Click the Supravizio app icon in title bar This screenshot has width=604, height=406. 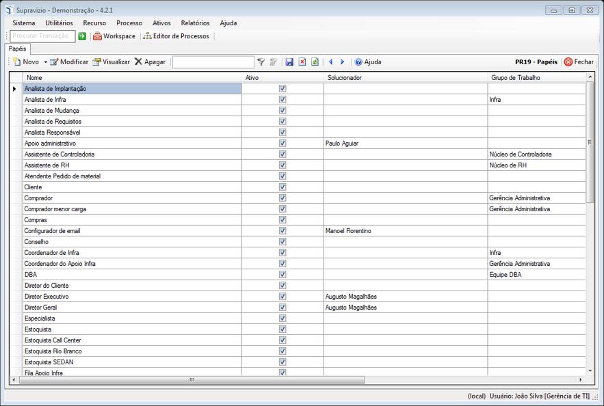pos(10,10)
